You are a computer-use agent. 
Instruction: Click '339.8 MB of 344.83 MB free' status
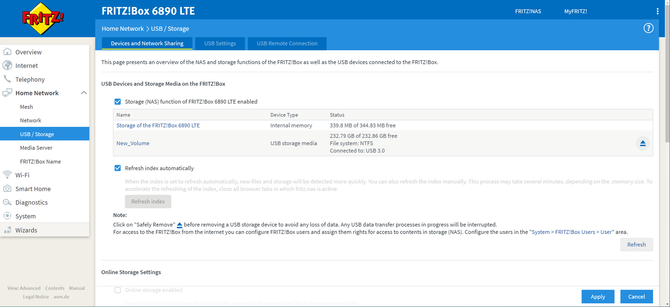(x=363, y=125)
